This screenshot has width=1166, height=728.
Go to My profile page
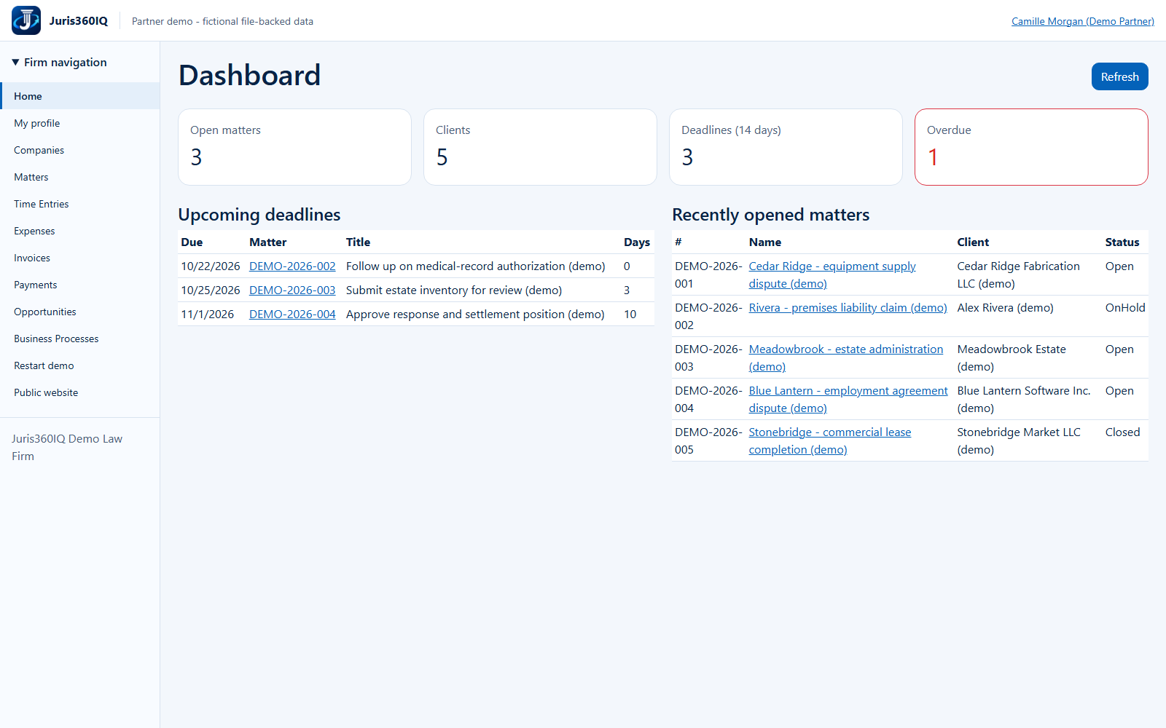[80, 123]
